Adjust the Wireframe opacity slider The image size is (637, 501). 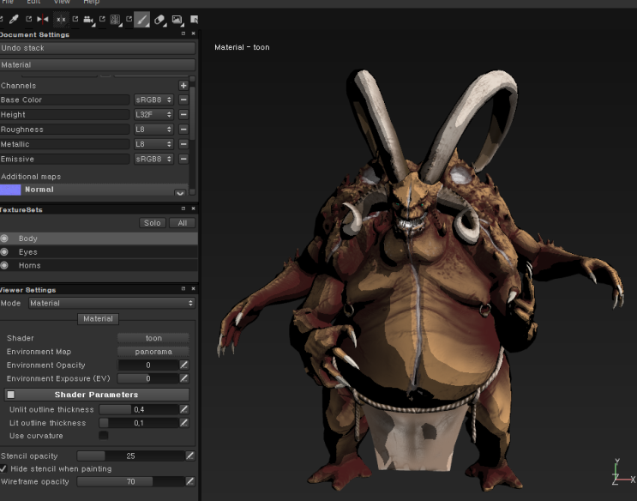tap(131, 481)
